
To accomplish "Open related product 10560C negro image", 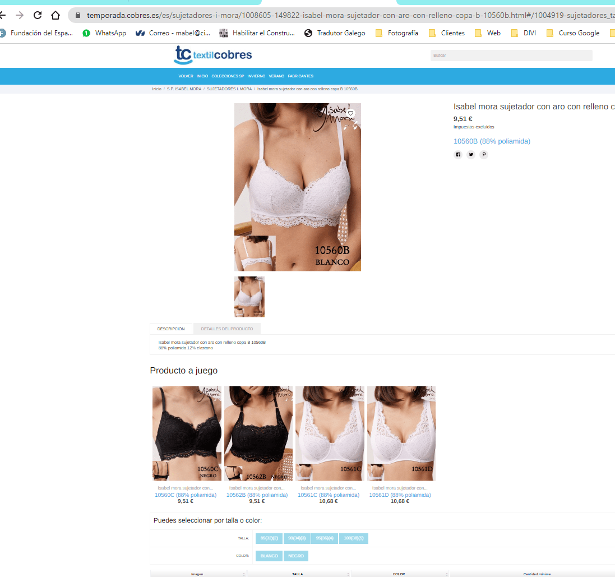I will point(187,433).
